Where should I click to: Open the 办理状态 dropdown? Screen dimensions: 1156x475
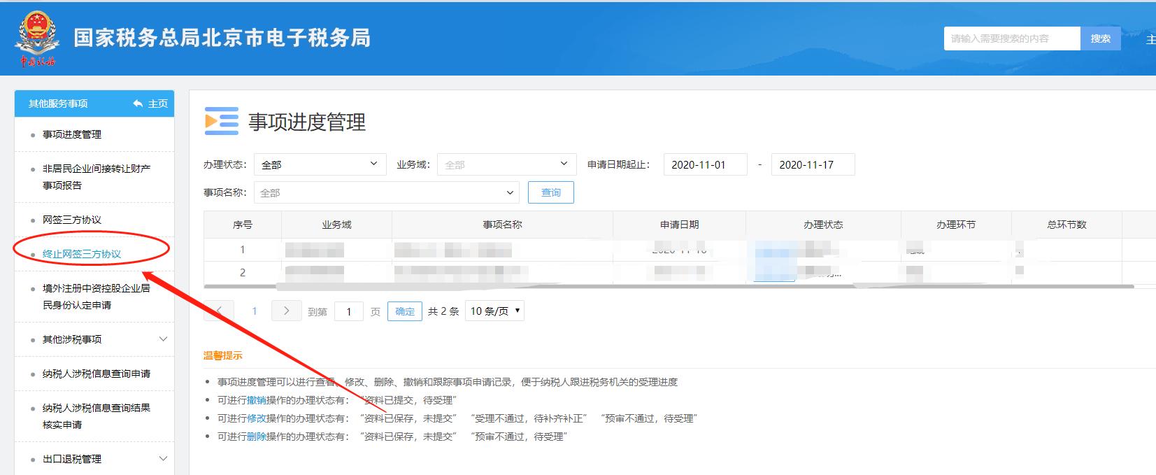pyautogui.click(x=320, y=164)
